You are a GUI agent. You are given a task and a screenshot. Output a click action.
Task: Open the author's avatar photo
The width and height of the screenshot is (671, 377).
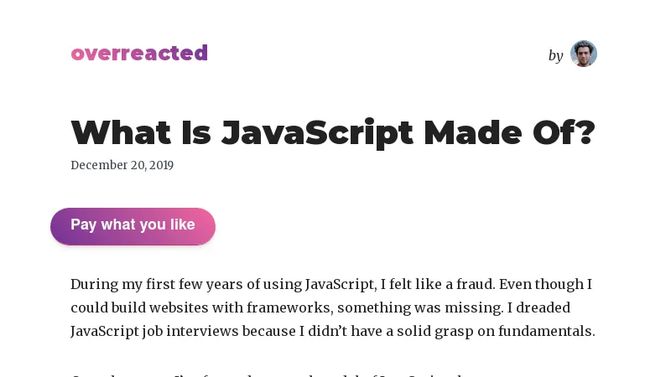pos(584,54)
